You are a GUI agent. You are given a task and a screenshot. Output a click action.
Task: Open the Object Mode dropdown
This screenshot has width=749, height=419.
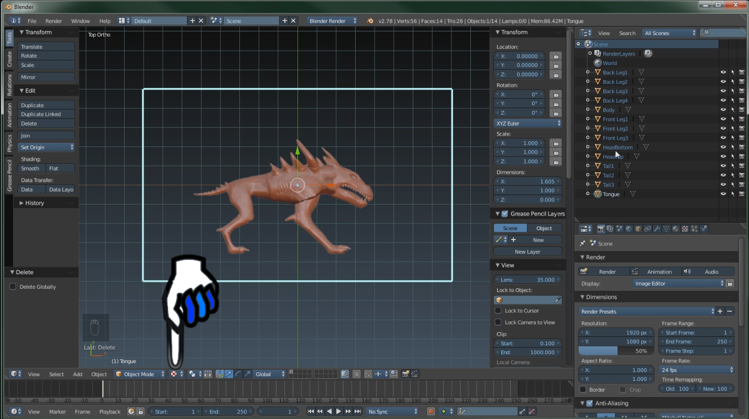click(140, 374)
